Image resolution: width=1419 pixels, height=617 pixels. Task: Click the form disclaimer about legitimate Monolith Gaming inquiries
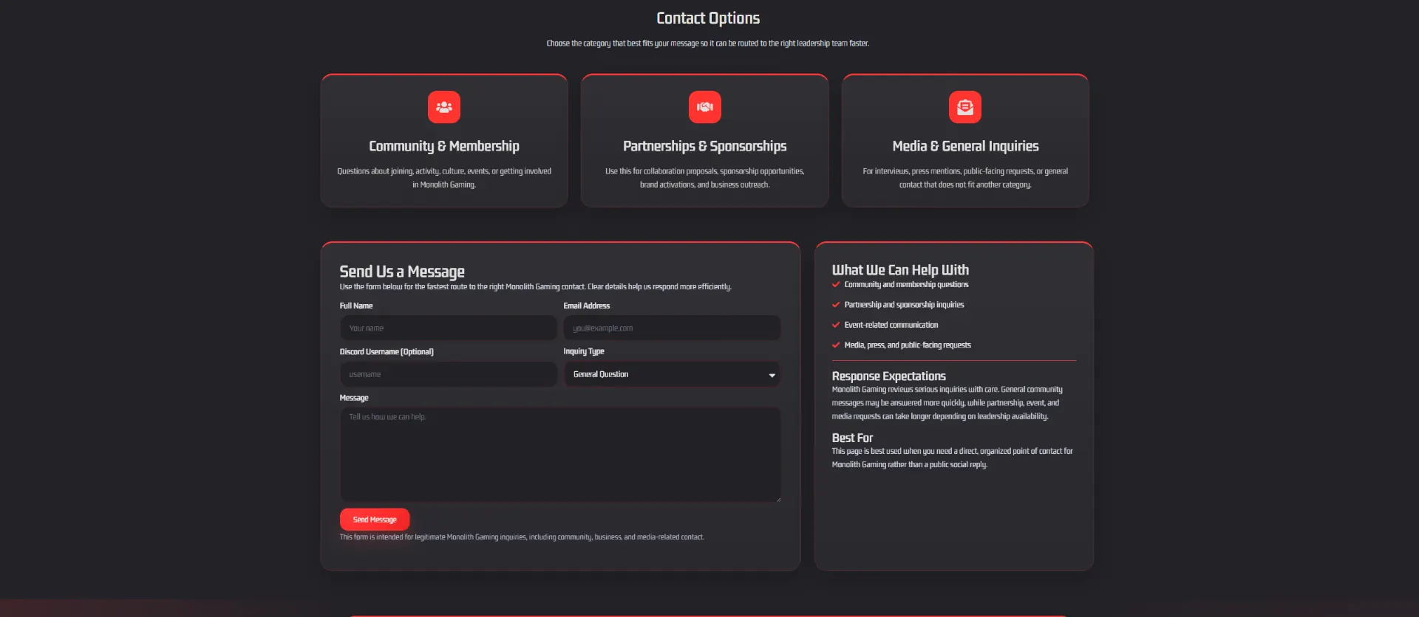[x=522, y=537]
